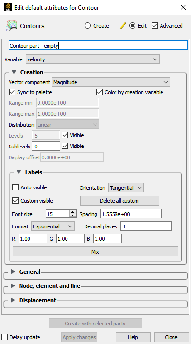Image resolution: width=191 pixels, height=344 pixels.
Task: Increase Font size with stepper up arrow
Action: coord(73,212)
